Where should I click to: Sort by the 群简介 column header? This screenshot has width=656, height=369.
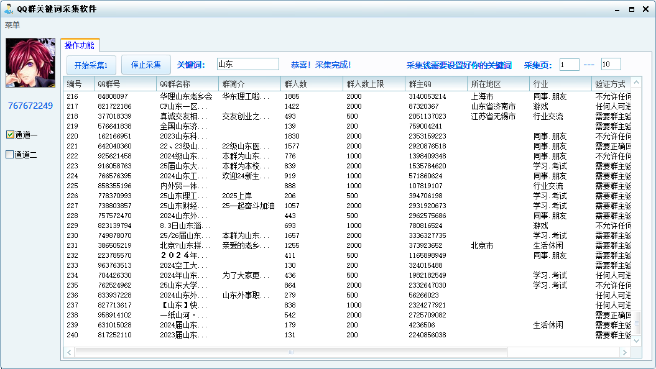250,84
